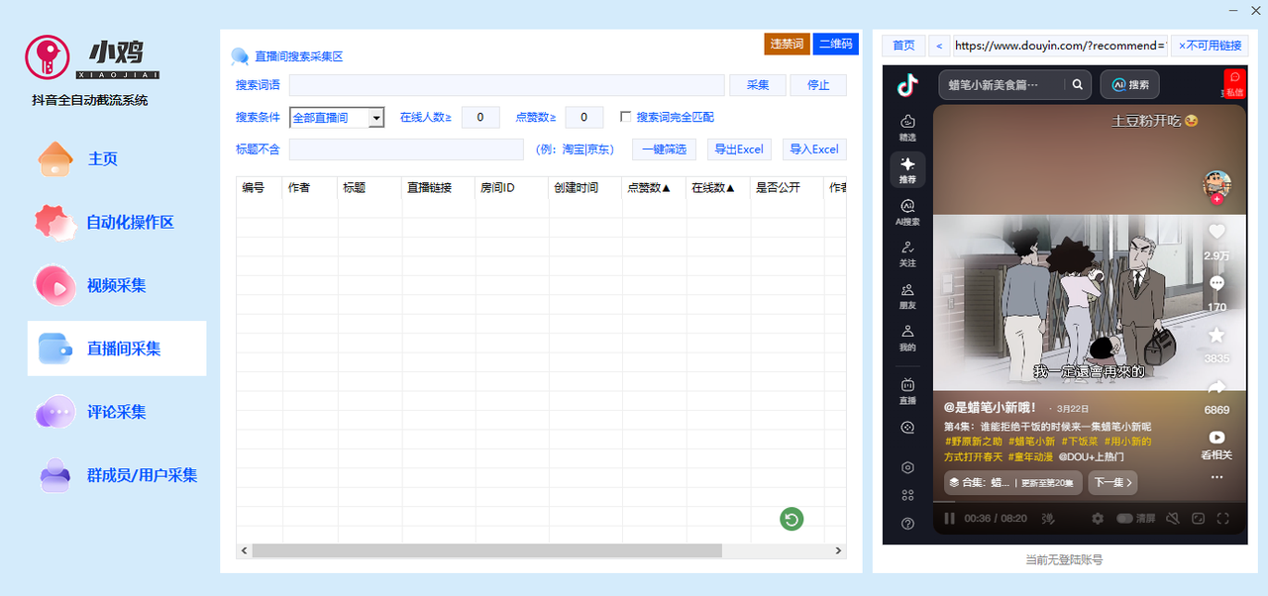Toggle the 清屏 switch in video controls
Image resolution: width=1268 pixels, height=596 pixels.
[x=1125, y=519]
